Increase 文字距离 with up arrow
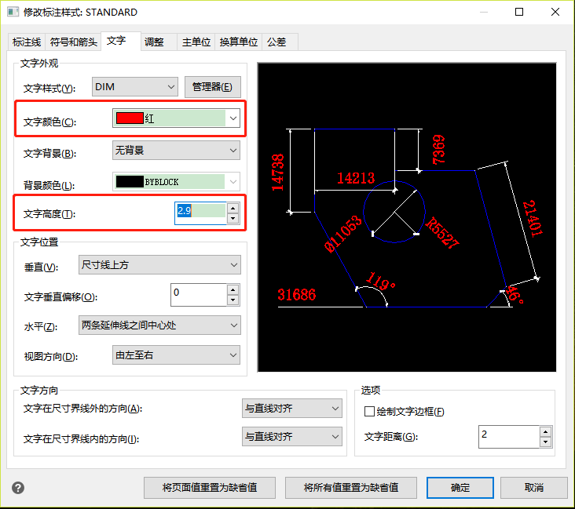 [x=546, y=431]
